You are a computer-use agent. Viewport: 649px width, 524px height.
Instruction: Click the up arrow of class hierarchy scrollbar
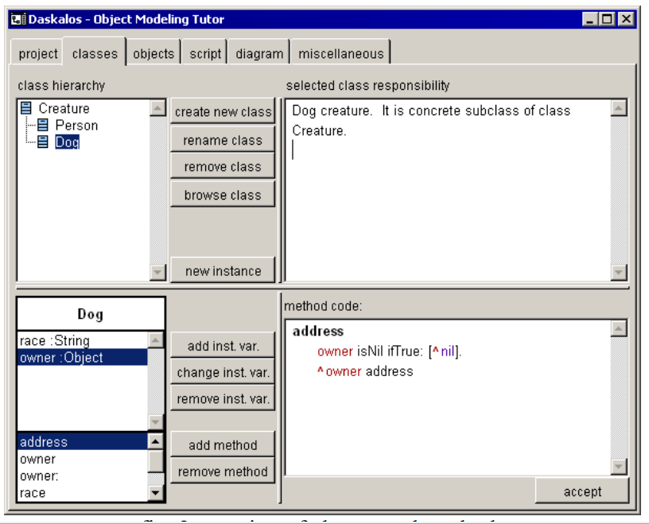(x=157, y=108)
